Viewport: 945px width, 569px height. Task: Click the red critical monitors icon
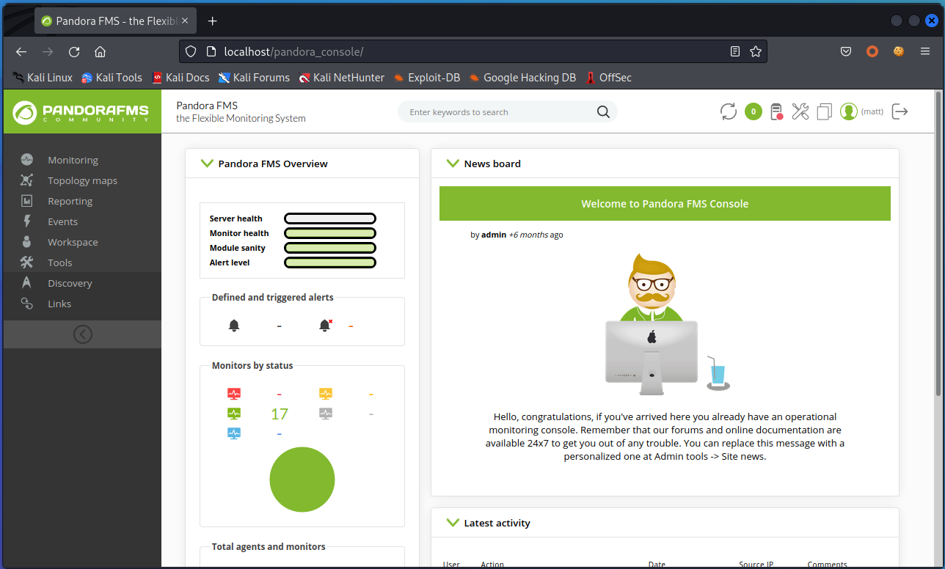point(234,394)
